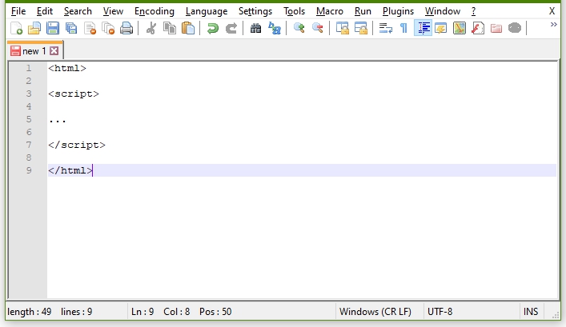The width and height of the screenshot is (566, 327).
Task: Start macro recording with the record icon
Action: pyautogui.click(x=515, y=28)
